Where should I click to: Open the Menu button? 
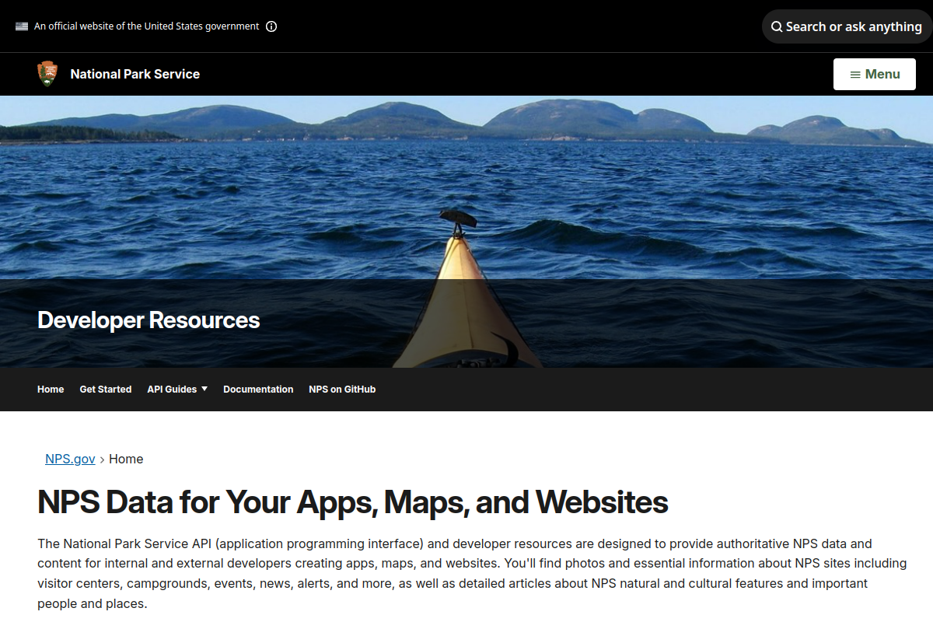pyautogui.click(x=875, y=74)
